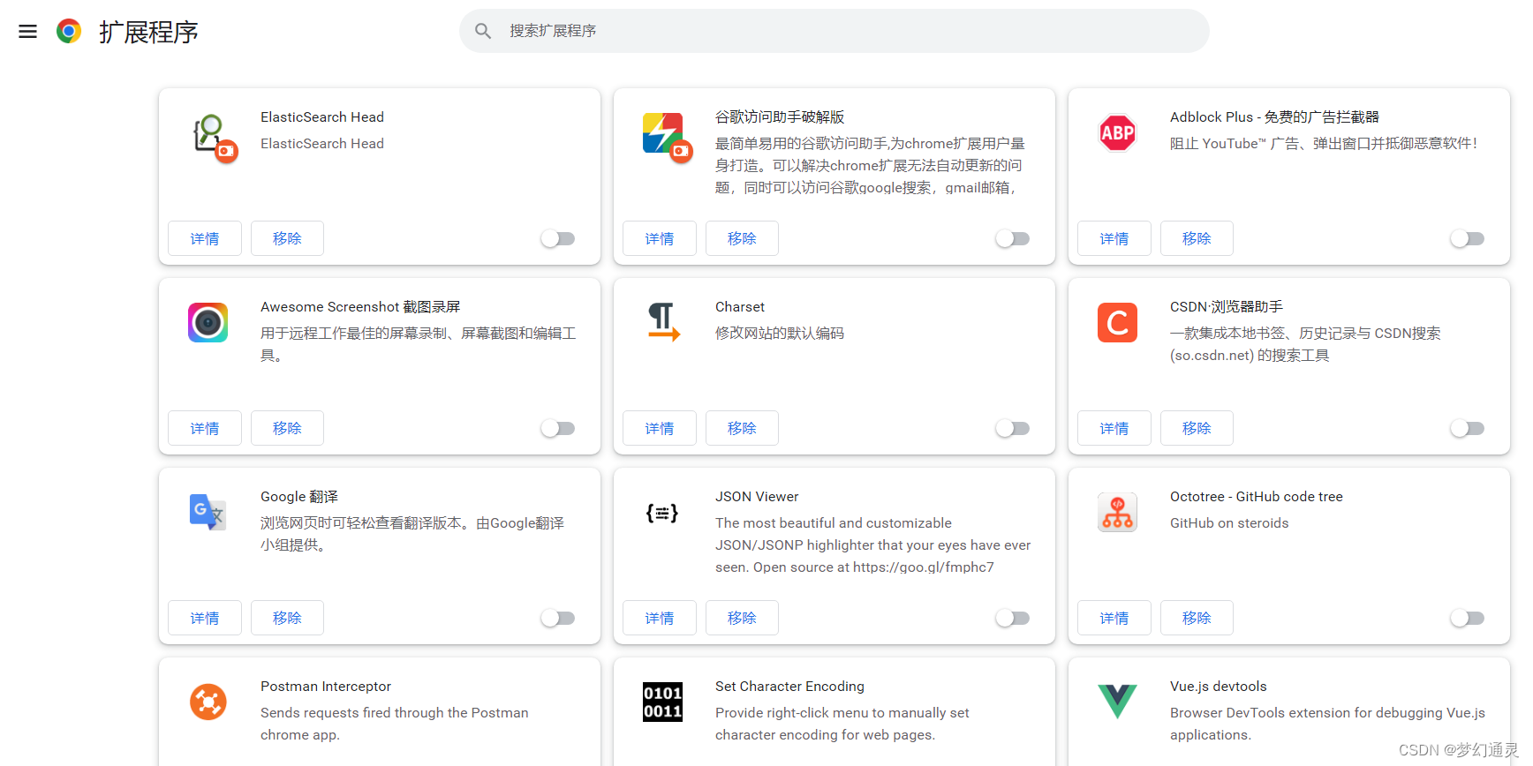Enable the ElasticSearch Head extension toggle
The image size is (1533, 766).
click(x=558, y=238)
